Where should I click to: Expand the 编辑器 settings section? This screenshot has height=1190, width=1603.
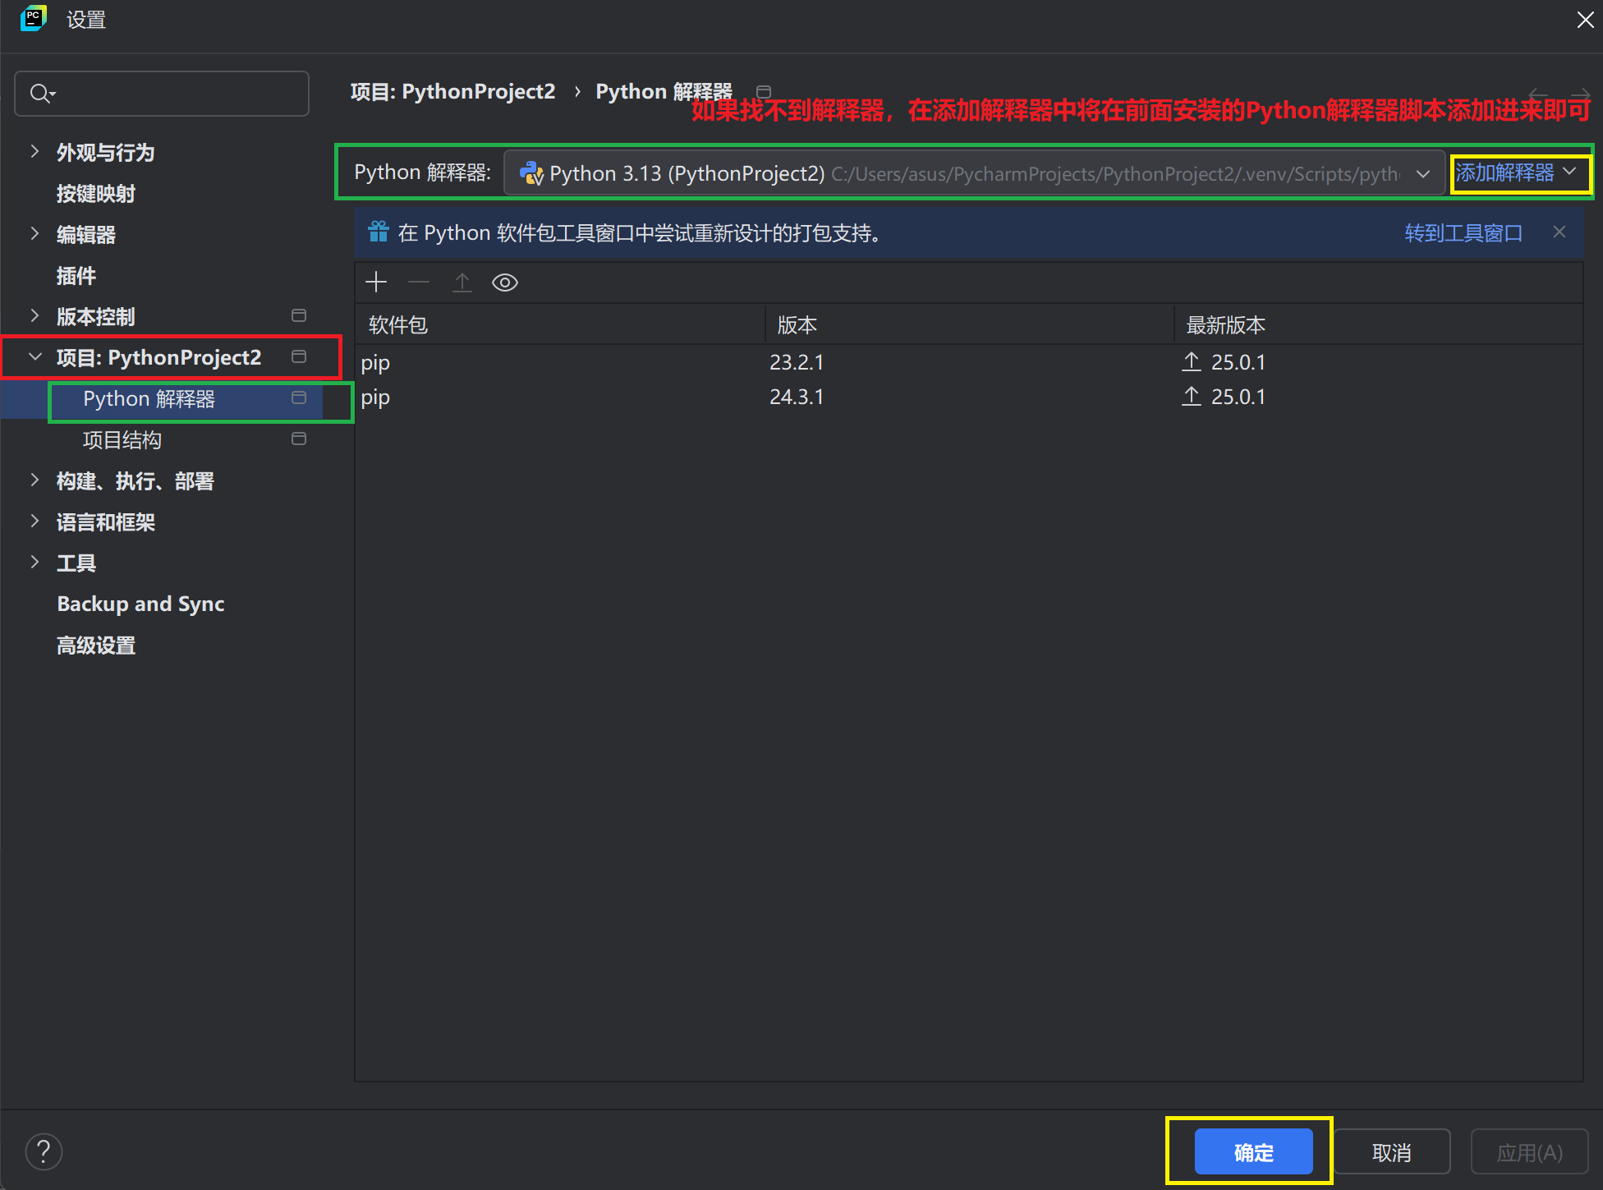coord(34,234)
